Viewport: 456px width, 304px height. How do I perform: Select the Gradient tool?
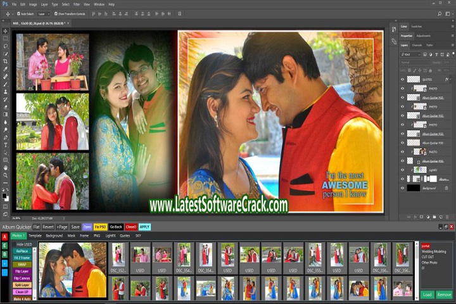(x=5, y=115)
